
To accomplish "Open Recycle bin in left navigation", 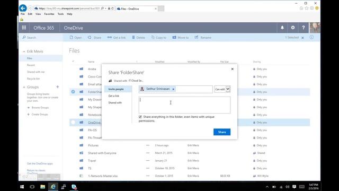I will (x=33, y=79).
